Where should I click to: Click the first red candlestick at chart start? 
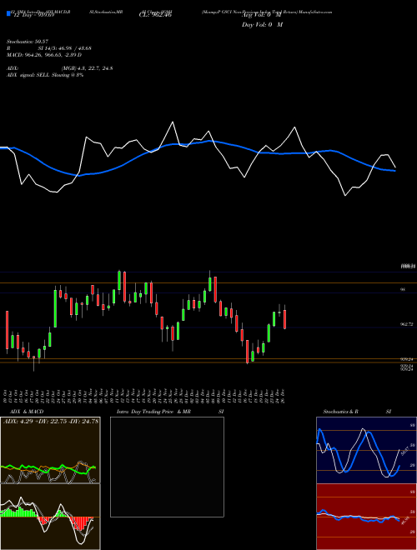pyautogui.click(x=7, y=332)
